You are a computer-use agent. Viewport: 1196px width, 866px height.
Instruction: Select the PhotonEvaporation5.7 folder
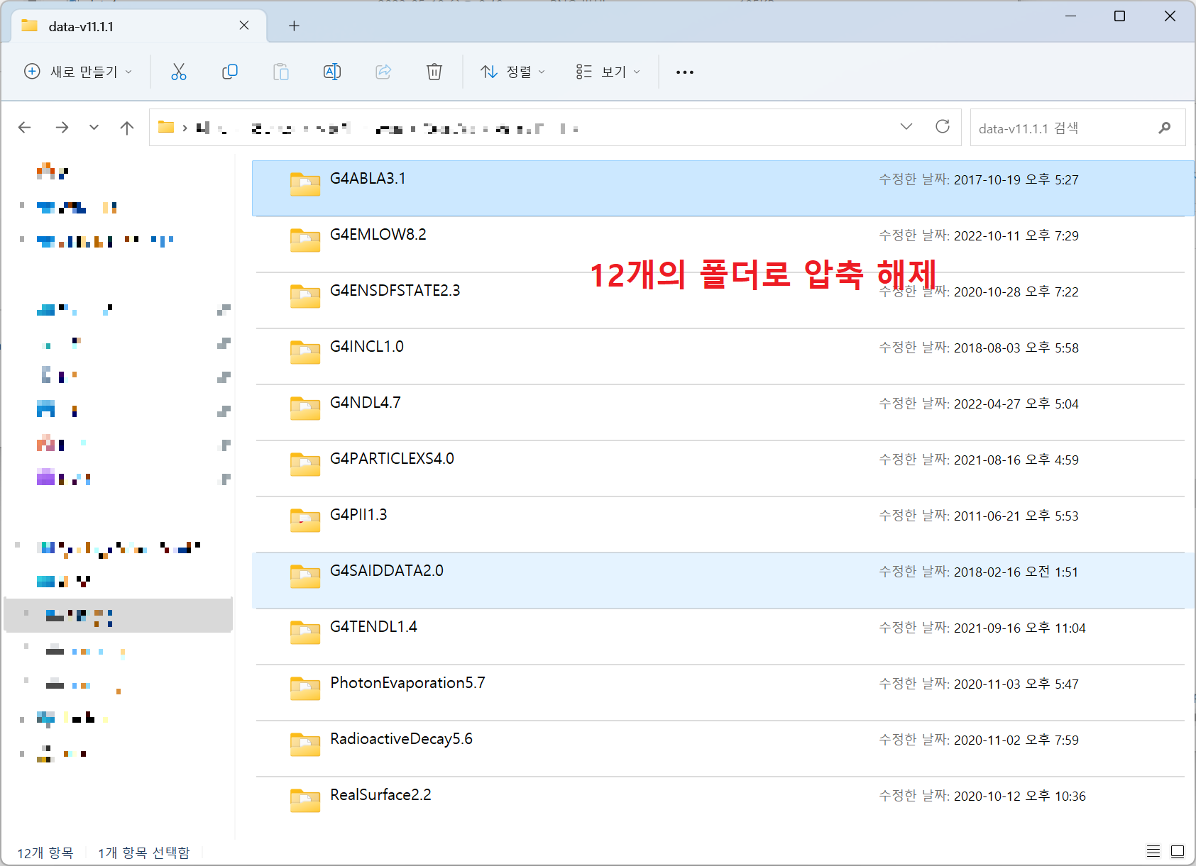[x=407, y=684]
